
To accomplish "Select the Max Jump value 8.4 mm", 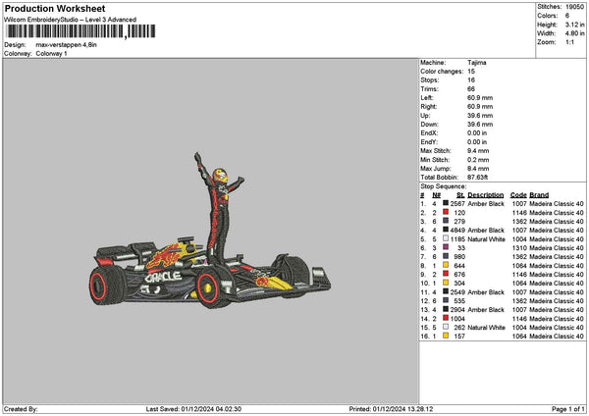I will point(478,169).
